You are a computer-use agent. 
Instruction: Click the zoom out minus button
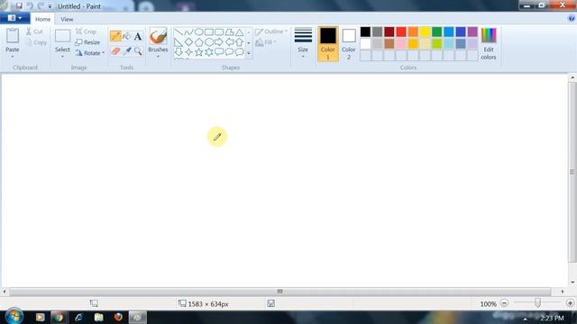point(505,303)
